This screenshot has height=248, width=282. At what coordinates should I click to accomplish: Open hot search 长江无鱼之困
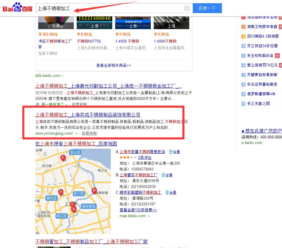[258, 103]
